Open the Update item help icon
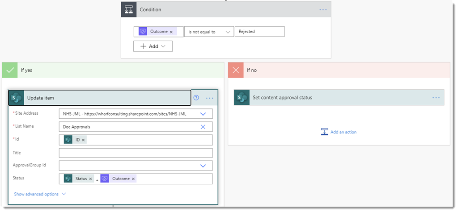The height and width of the screenshot is (212, 458). (196, 98)
